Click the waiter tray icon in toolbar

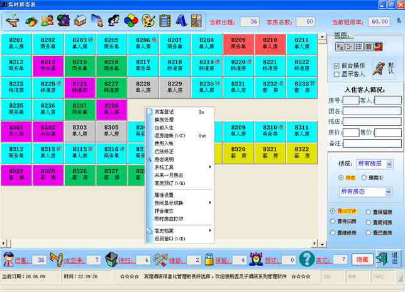pyautogui.click(x=13, y=21)
